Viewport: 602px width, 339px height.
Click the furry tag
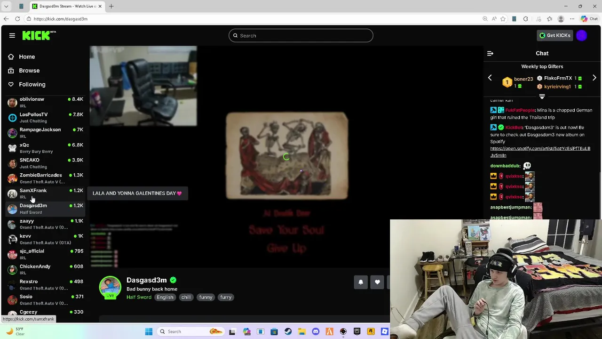point(226,297)
